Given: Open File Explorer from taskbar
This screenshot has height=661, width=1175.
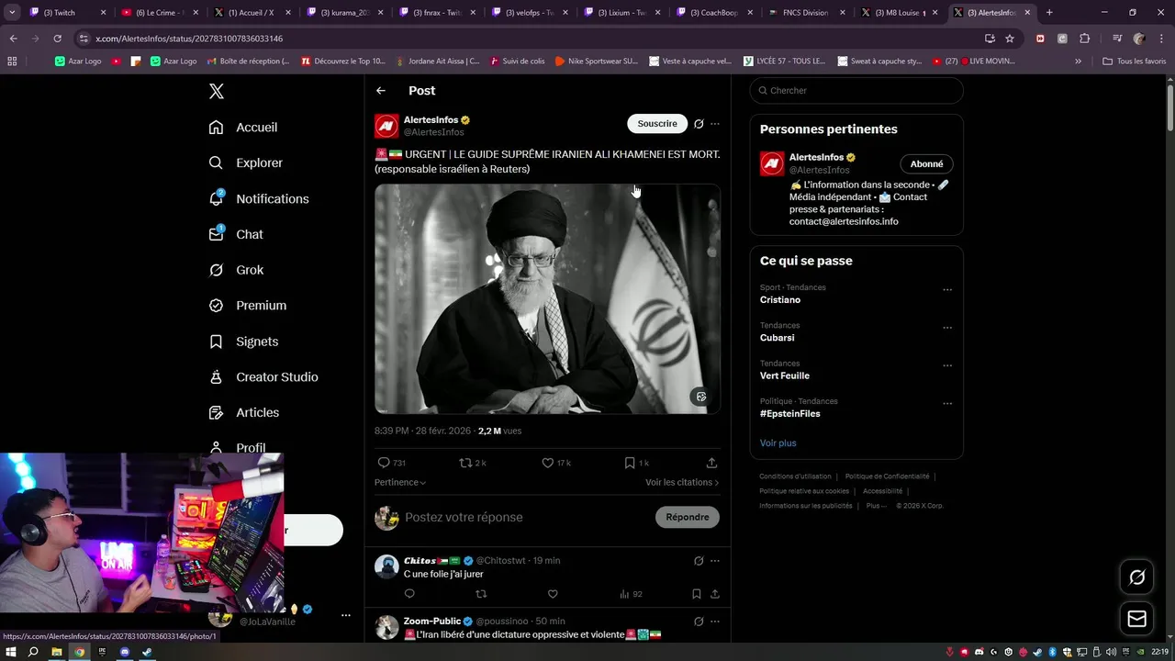Looking at the screenshot, I should tap(56, 652).
